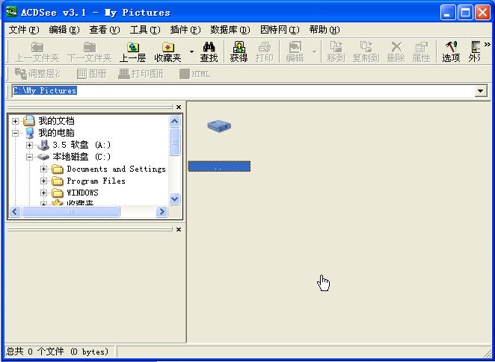The width and height of the screenshot is (495, 362).
Task: Open the Favorites dropdown arrow
Action: point(191,52)
